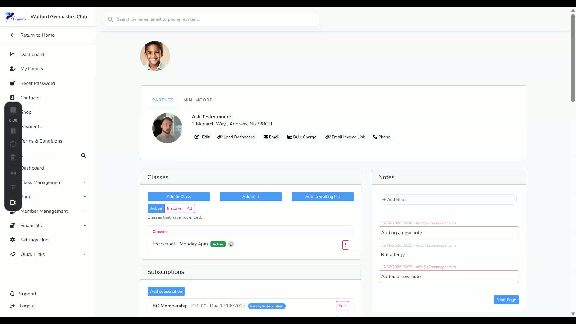
Task: Click the green Active status badge
Action: click(218, 244)
